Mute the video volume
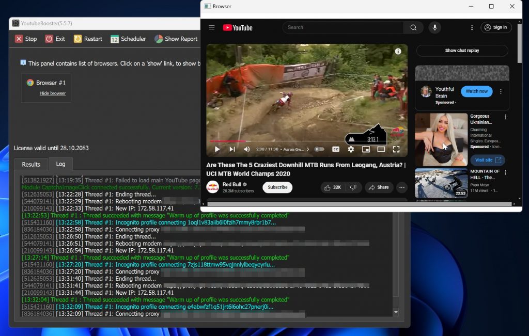This screenshot has width=529, height=336. 247,149
